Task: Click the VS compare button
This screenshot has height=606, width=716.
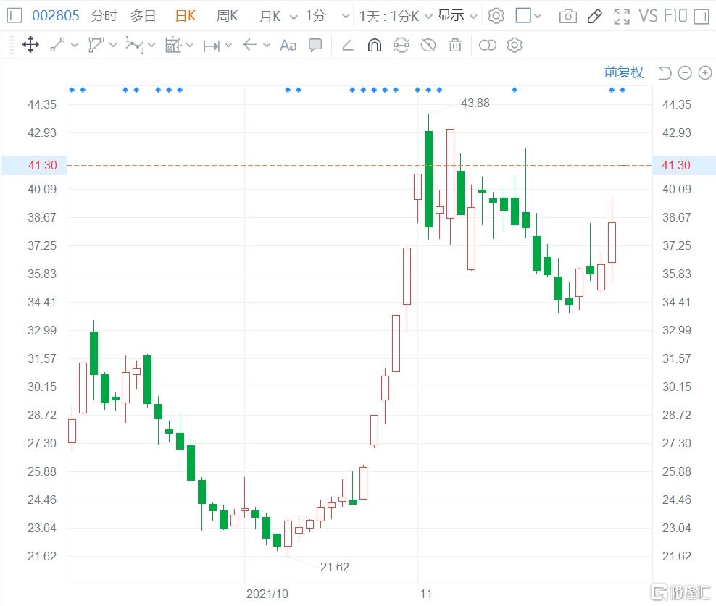Action: (x=649, y=16)
